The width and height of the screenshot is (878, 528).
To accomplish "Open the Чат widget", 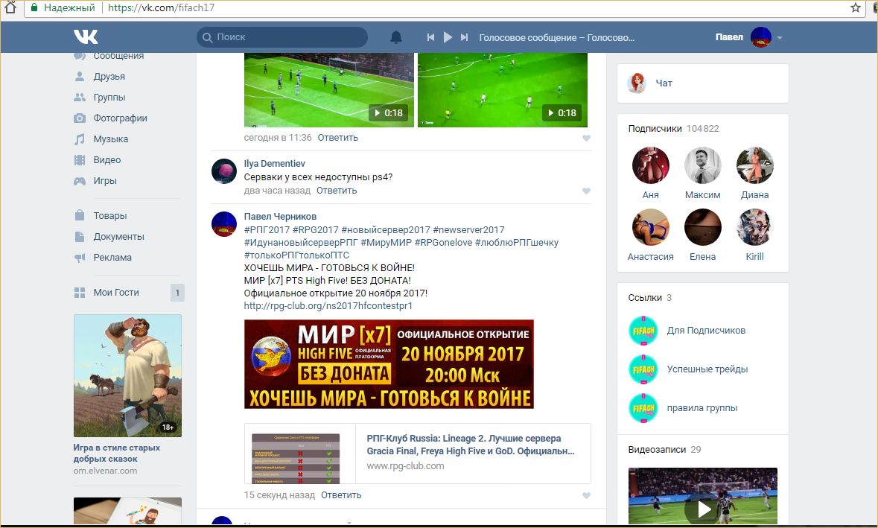I will pyautogui.click(x=703, y=83).
